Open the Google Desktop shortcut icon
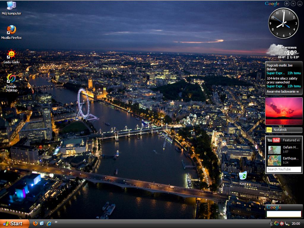 point(11,79)
